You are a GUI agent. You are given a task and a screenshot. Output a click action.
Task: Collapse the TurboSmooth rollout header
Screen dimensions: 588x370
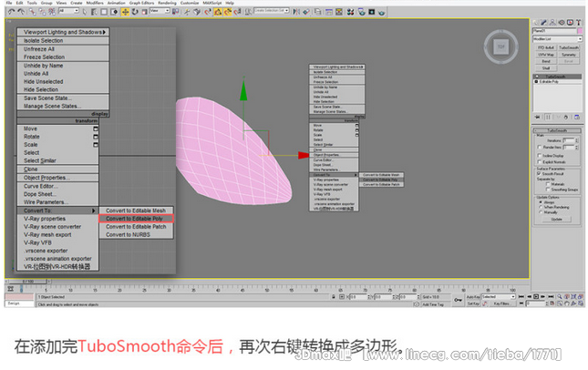(x=557, y=130)
